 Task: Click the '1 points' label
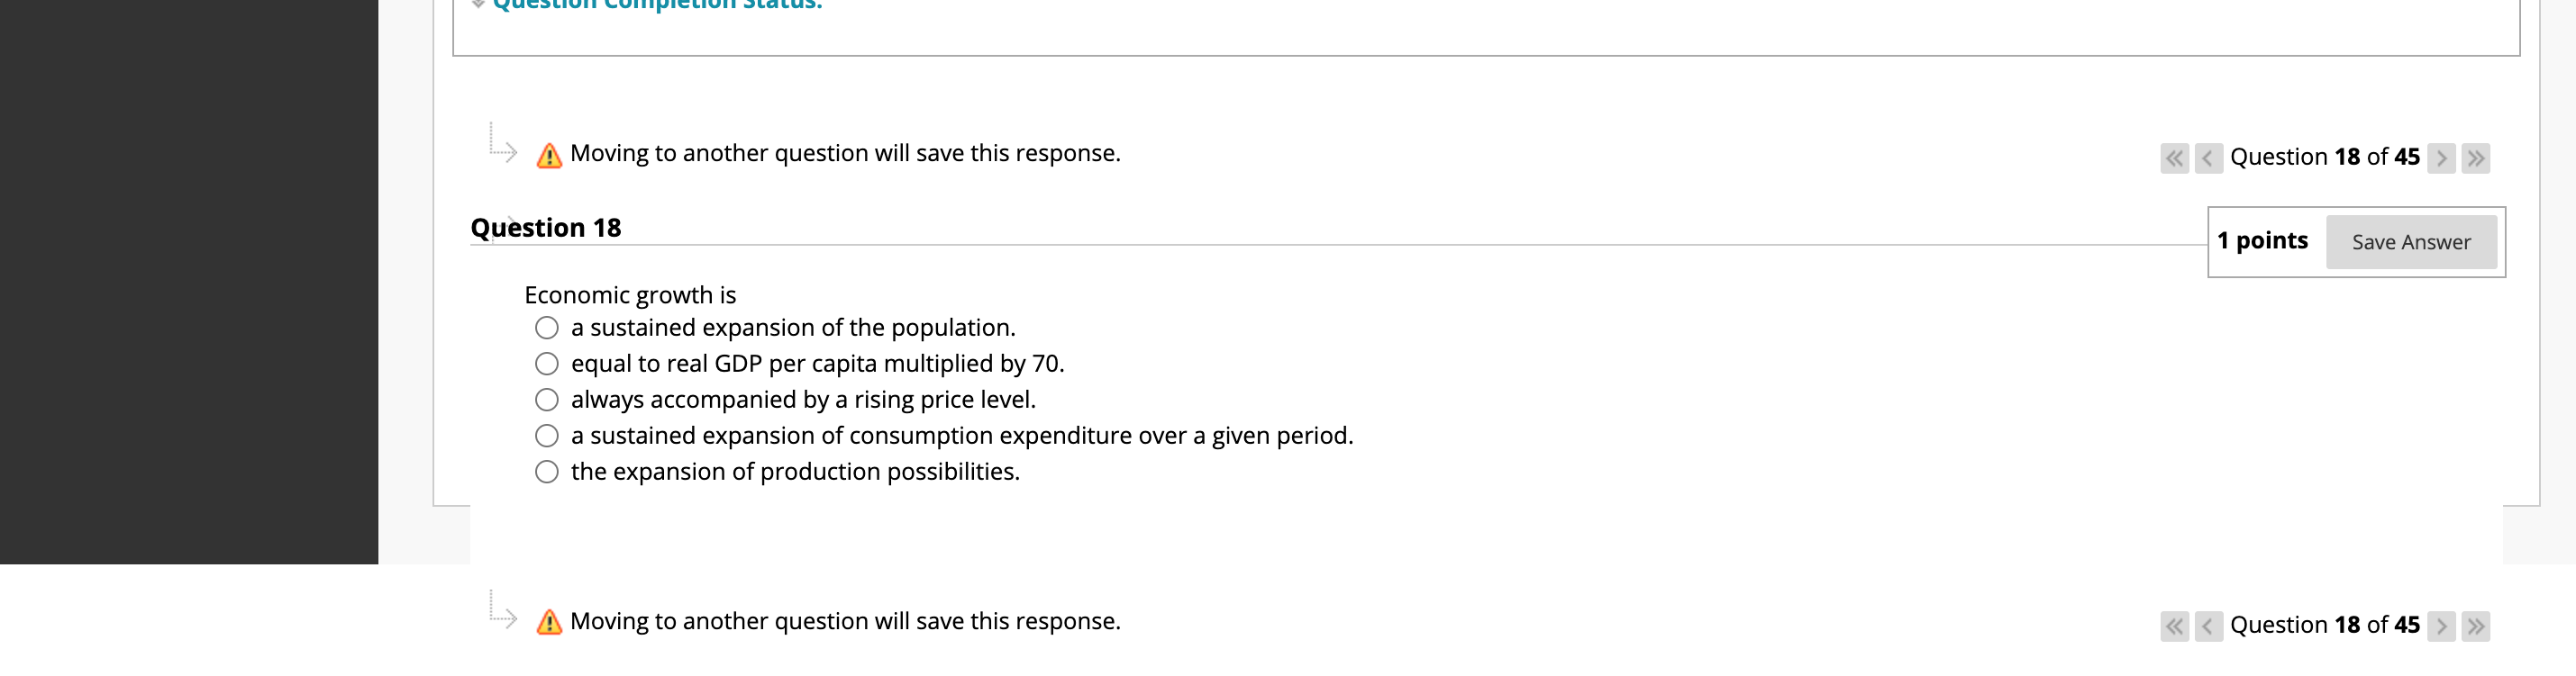pos(2265,239)
